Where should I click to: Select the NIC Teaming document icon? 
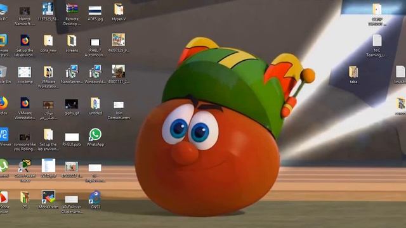377,41
